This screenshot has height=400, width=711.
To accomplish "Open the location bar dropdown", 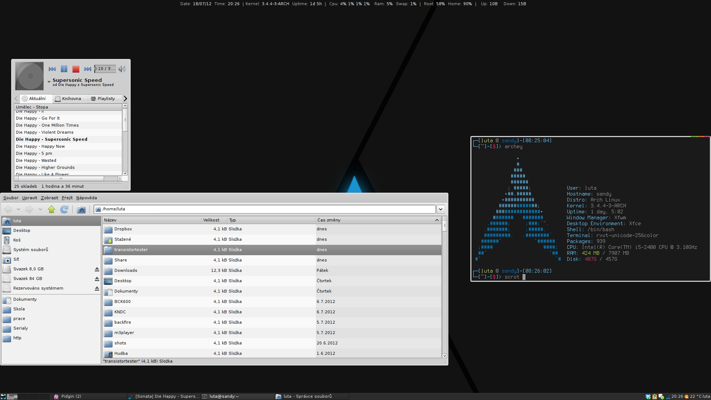I will coord(441,209).
